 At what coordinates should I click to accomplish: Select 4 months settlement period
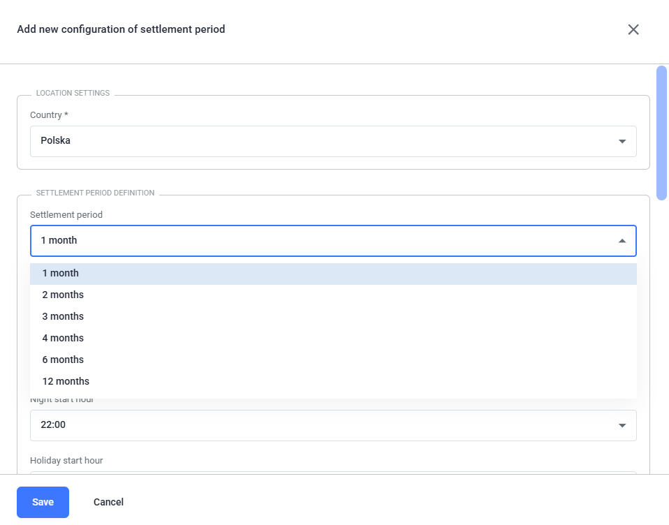point(333,338)
